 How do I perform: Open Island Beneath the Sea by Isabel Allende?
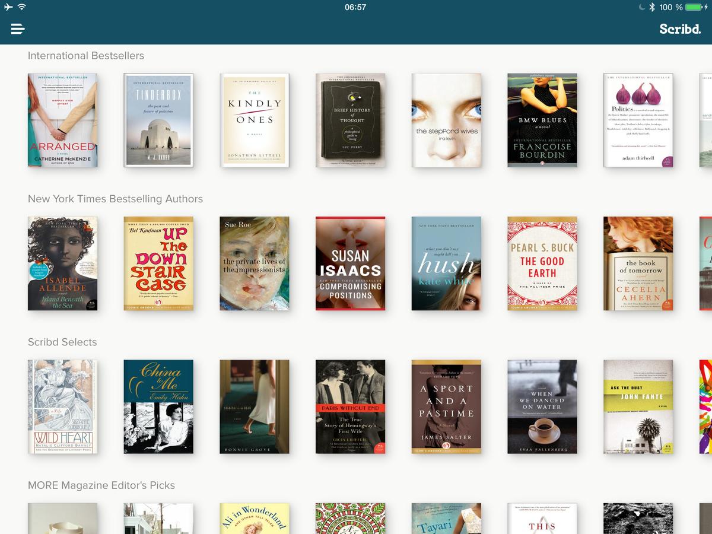pyautogui.click(x=62, y=263)
